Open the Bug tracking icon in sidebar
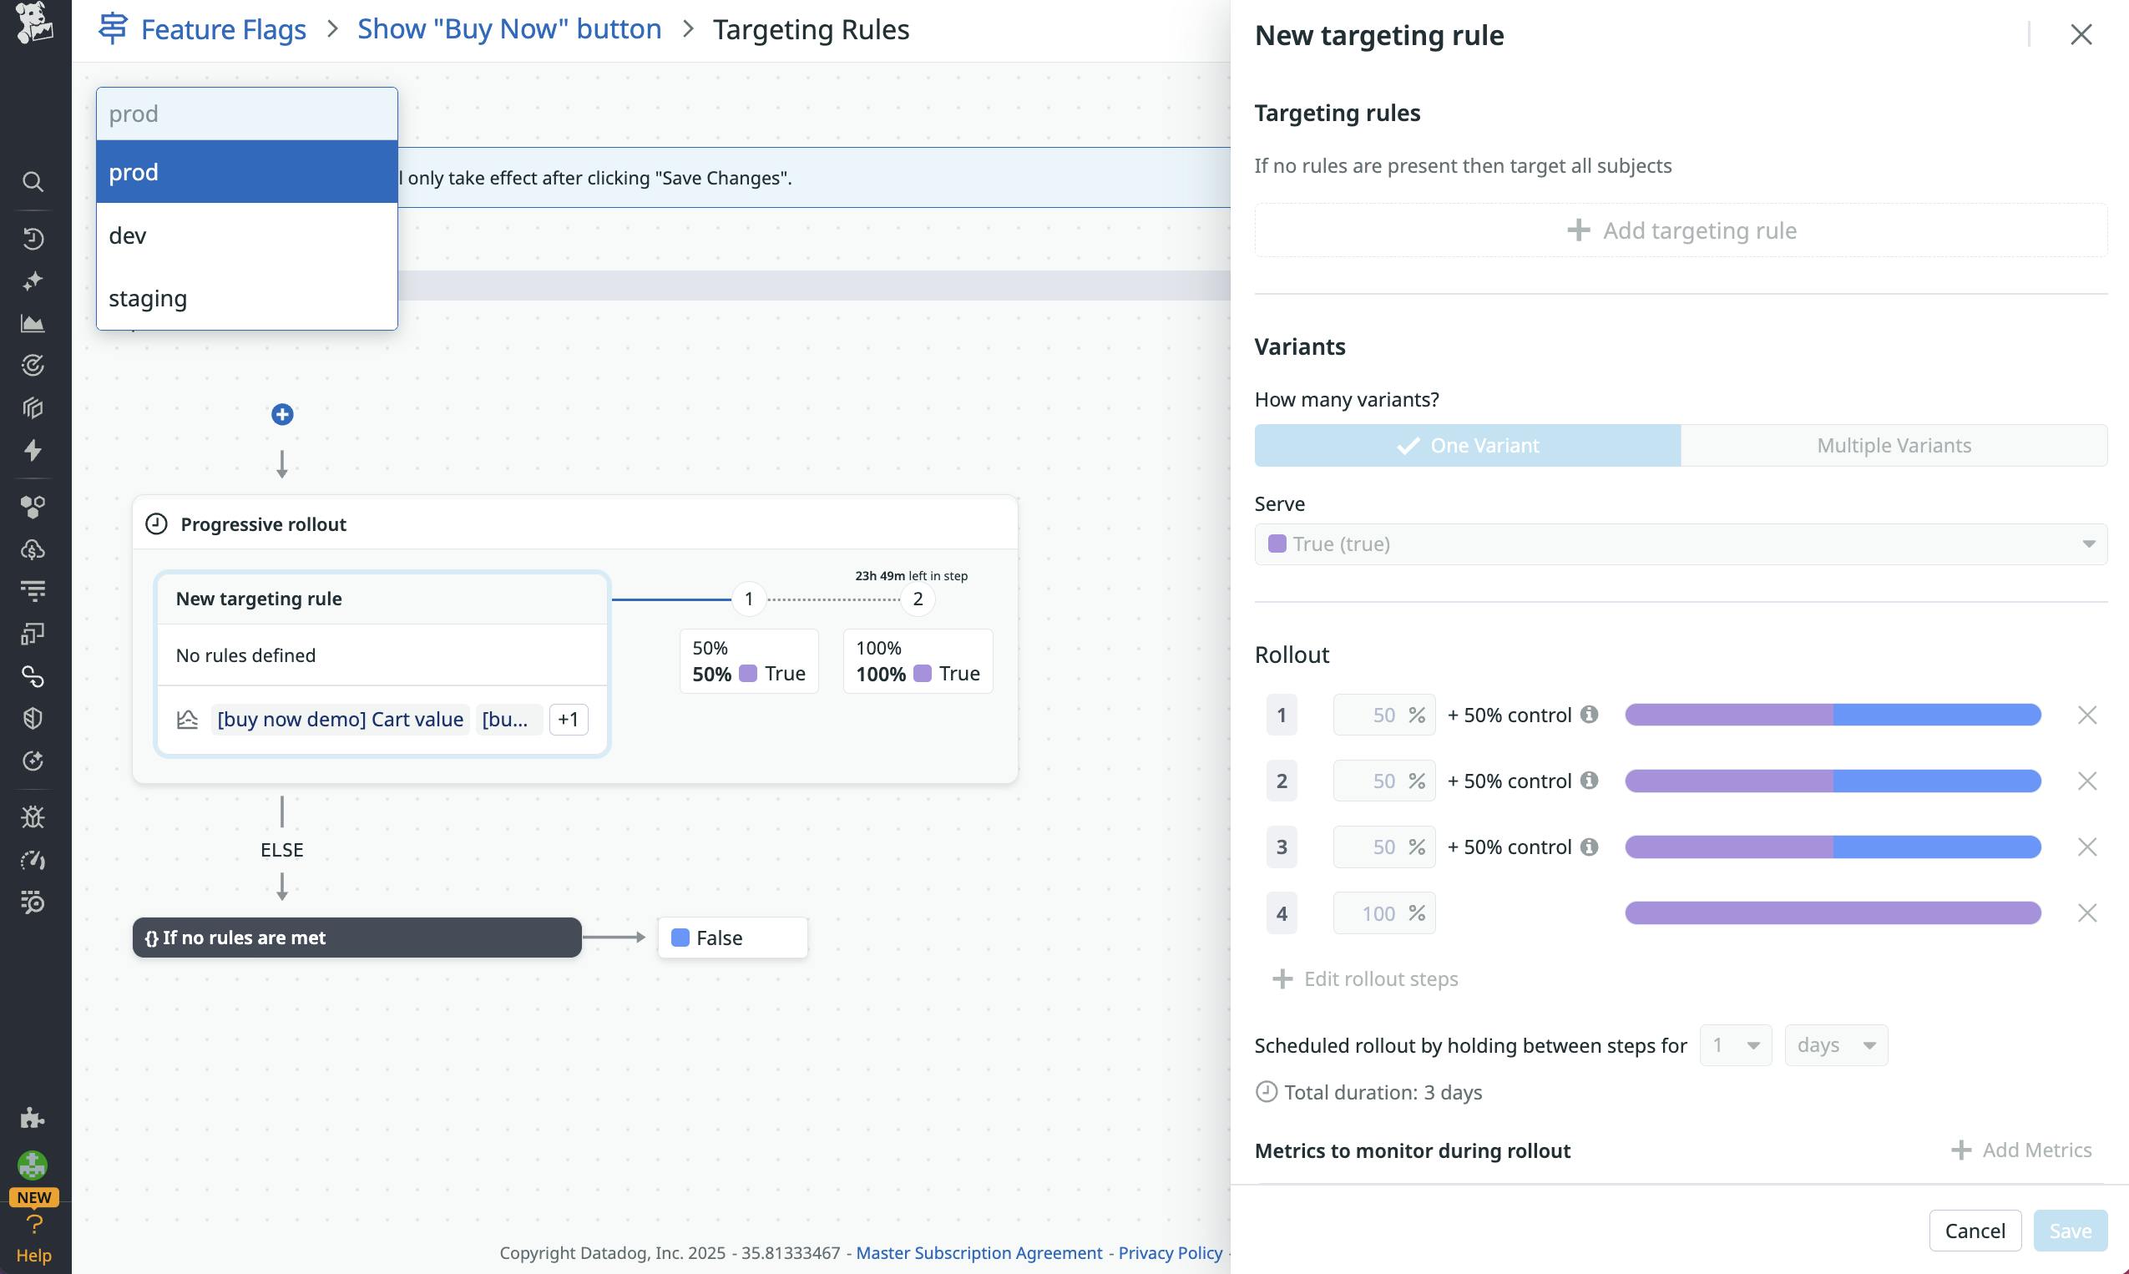Image resolution: width=2129 pixels, height=1274 pixels. click(x=33, y=816)
